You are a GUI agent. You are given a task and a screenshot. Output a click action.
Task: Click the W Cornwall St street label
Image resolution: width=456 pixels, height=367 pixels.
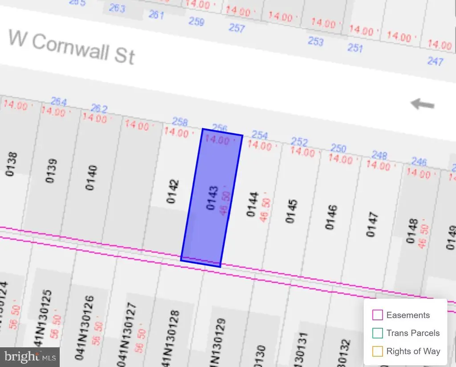[x=71, y=48]
